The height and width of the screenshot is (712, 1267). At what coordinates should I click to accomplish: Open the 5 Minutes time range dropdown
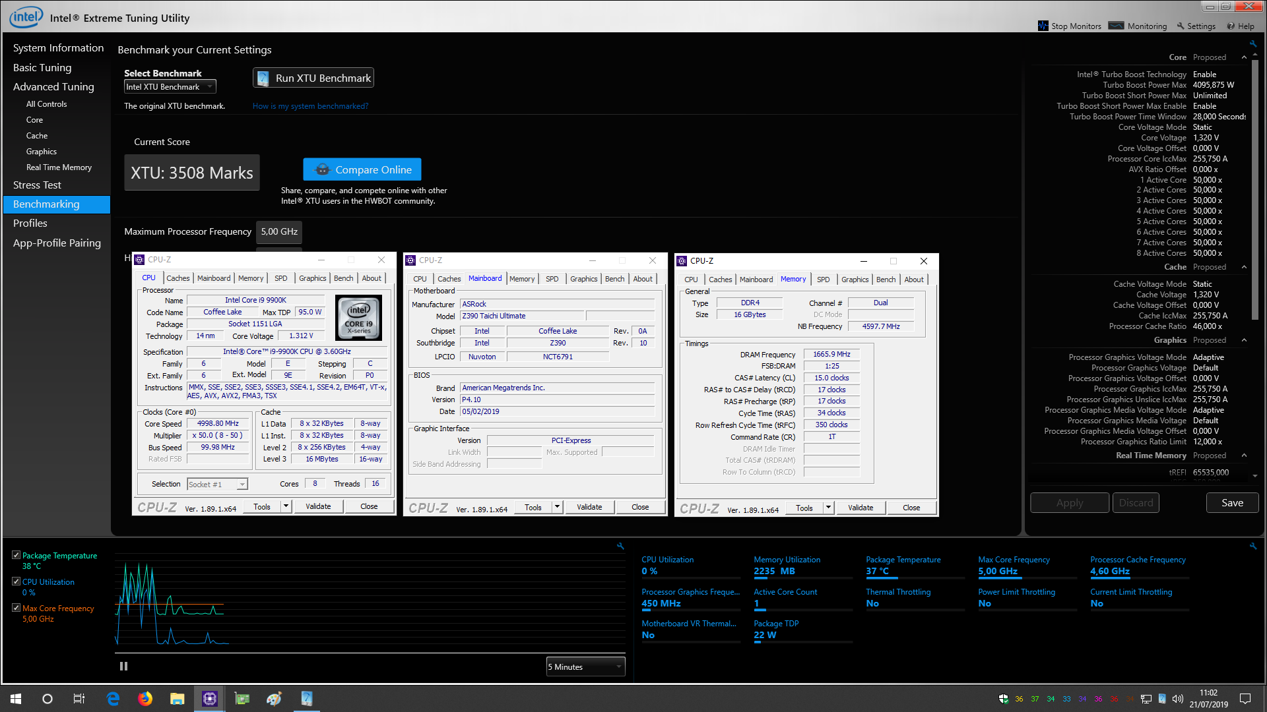585,667
